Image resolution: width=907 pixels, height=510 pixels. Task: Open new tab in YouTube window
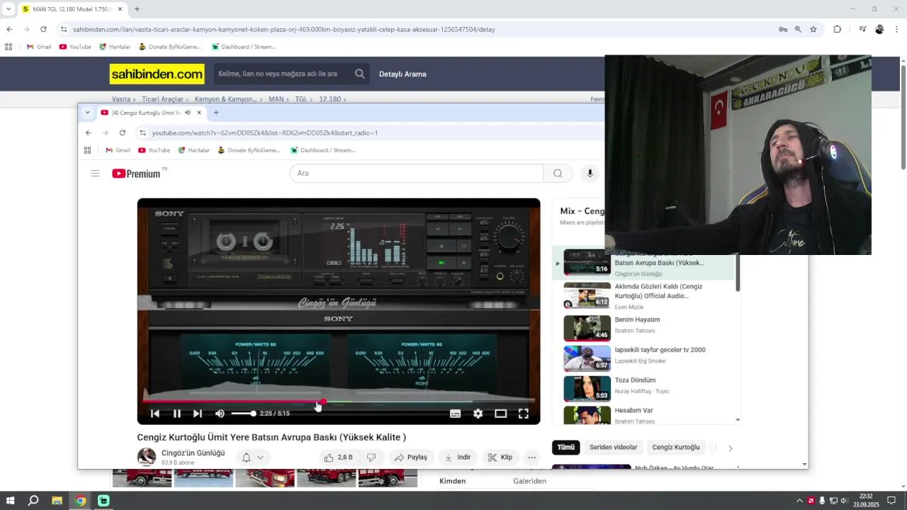click(x=216, y=113)
